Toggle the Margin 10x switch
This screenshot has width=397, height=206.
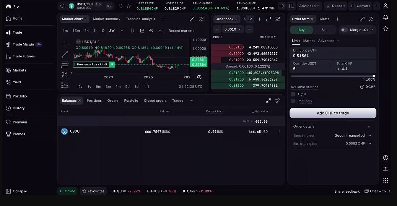(344, 30)
